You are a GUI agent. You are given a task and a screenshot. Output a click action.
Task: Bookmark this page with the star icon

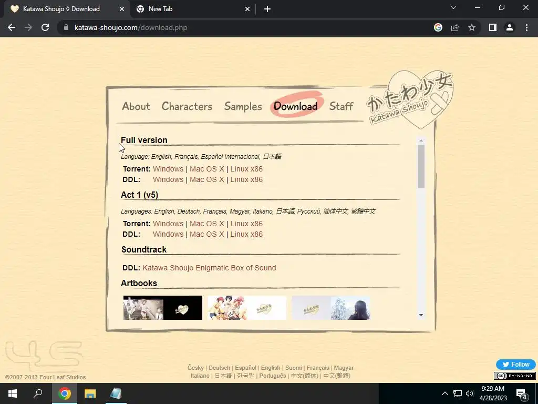[472, 27]
